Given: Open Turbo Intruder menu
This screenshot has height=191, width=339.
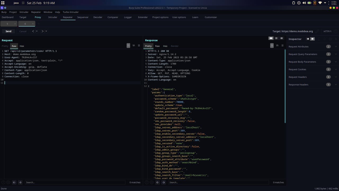Looking at the screenshot, I should (x=70, y=12).
